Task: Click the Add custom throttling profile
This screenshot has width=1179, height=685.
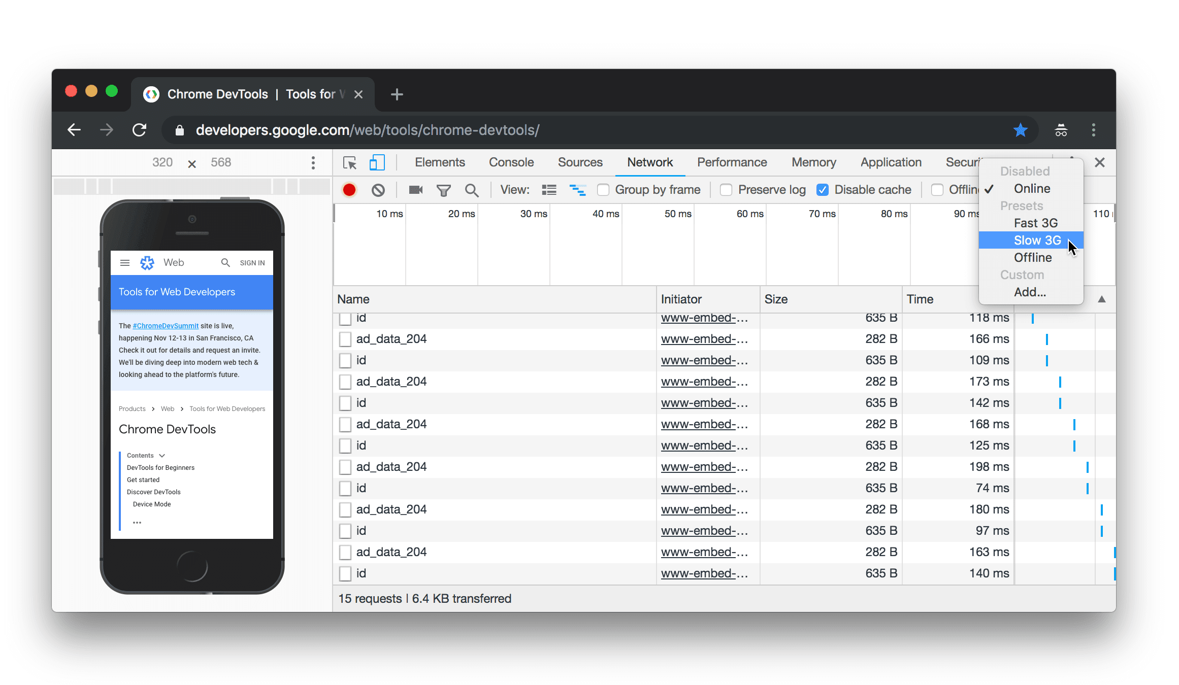Action: [x=1028, y=292]
